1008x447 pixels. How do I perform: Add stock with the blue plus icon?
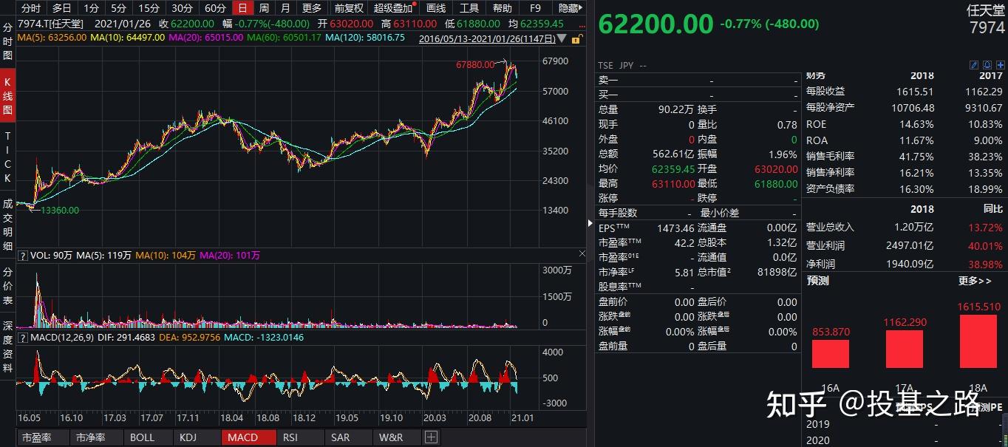(1001, 65)
